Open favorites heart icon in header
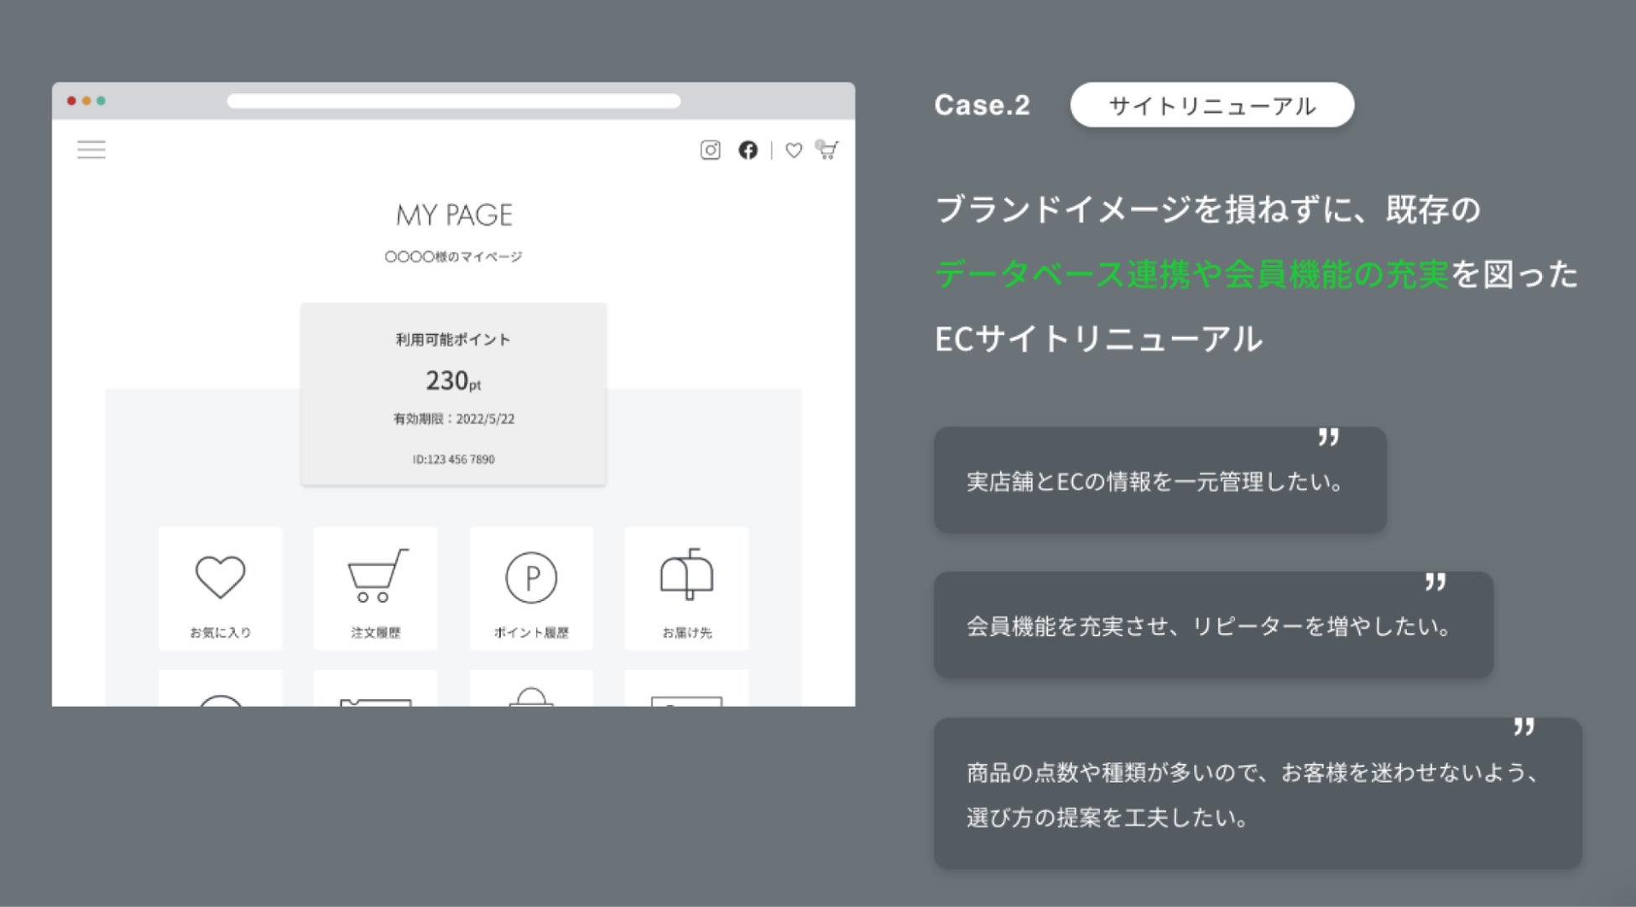Screen dimensions: 1636x907 (794, 150)
